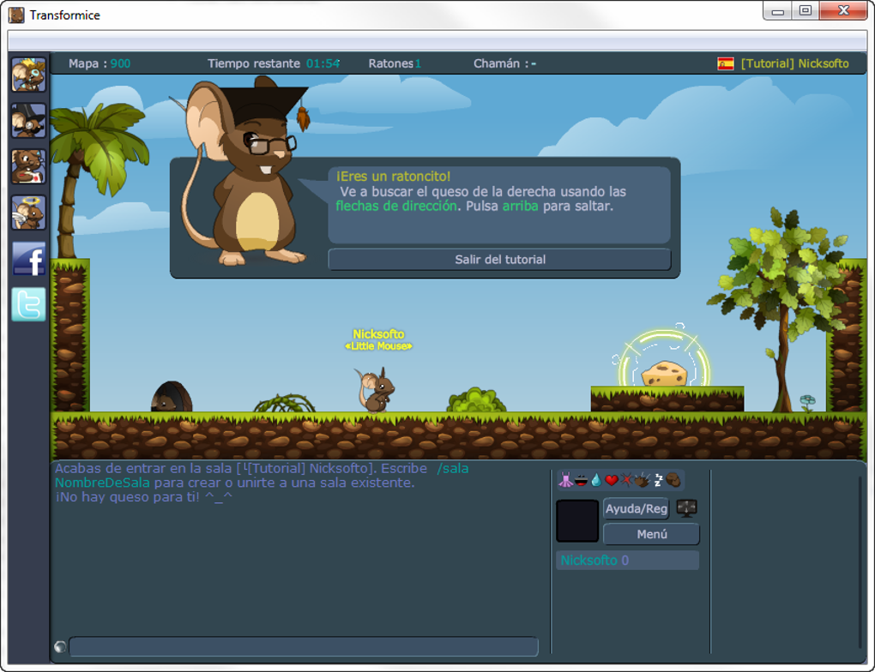
Task: Click the "Mapa : 900" label
Action: pos(100,63)
